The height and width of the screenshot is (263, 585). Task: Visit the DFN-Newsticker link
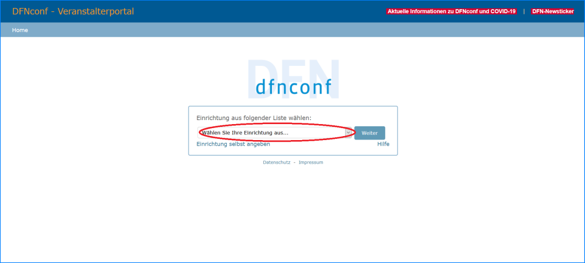click(552, 11)
